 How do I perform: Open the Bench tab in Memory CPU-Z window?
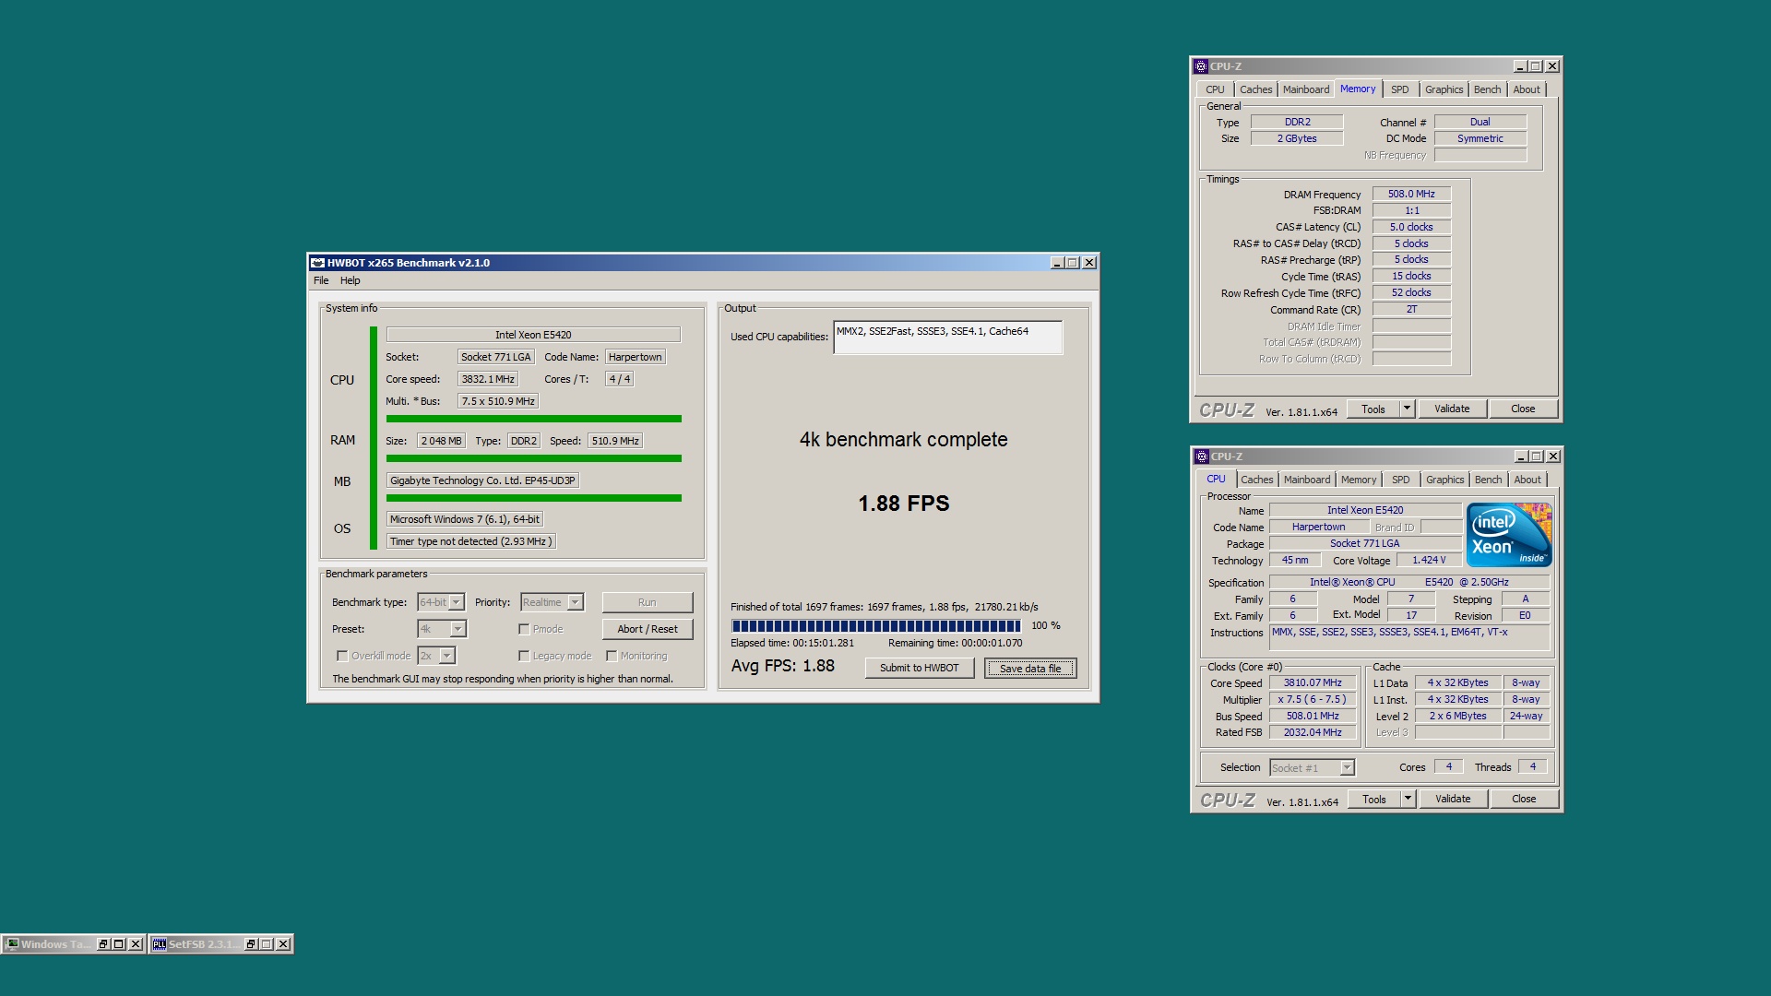(1487, 89)
